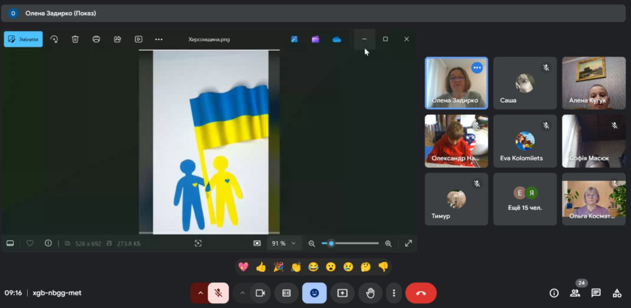The image size is (631, 308).
Task: Turn on closed captions
Action: click(x=287, y=293)
